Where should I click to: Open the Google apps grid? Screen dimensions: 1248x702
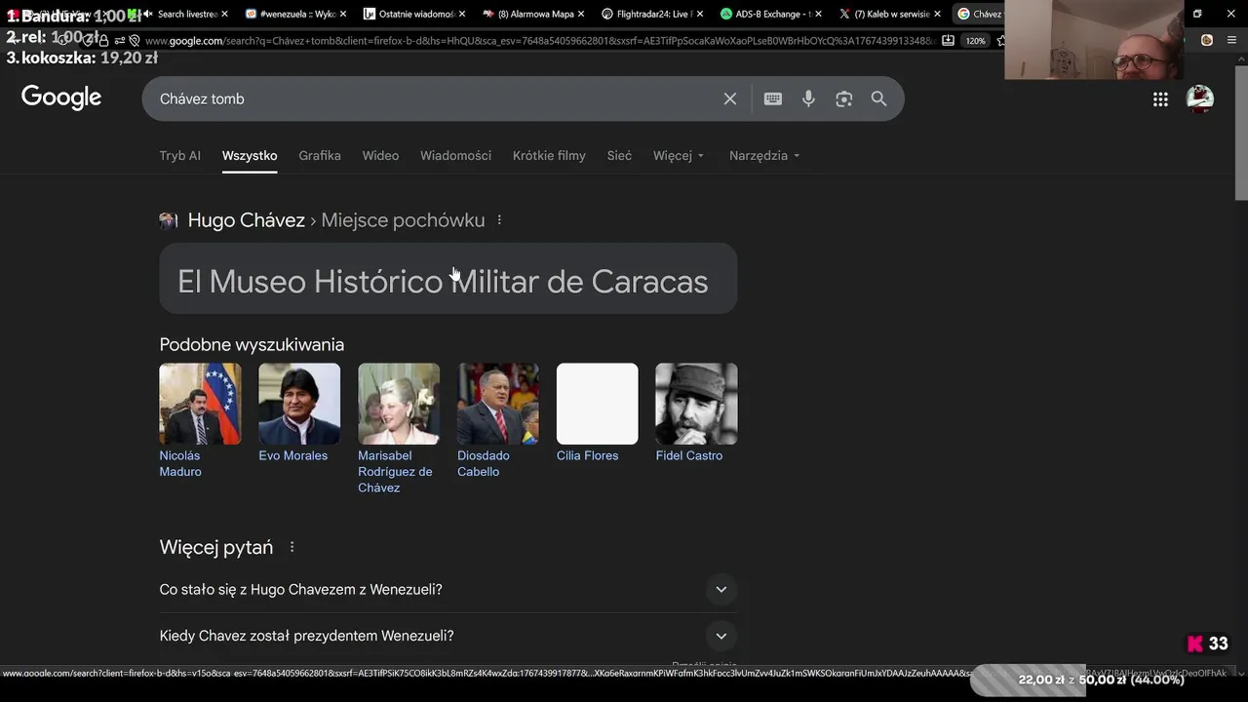[x=1160, y=98]
